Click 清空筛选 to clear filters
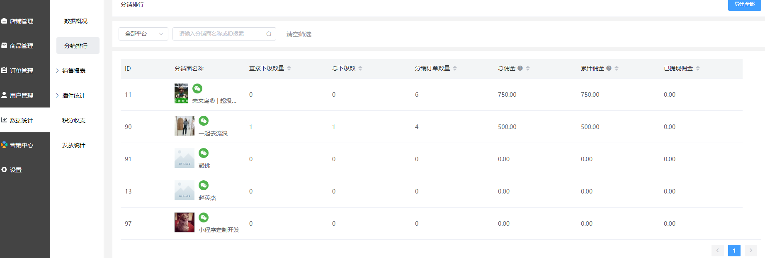765x258 pixels. (x=299, y=34)
